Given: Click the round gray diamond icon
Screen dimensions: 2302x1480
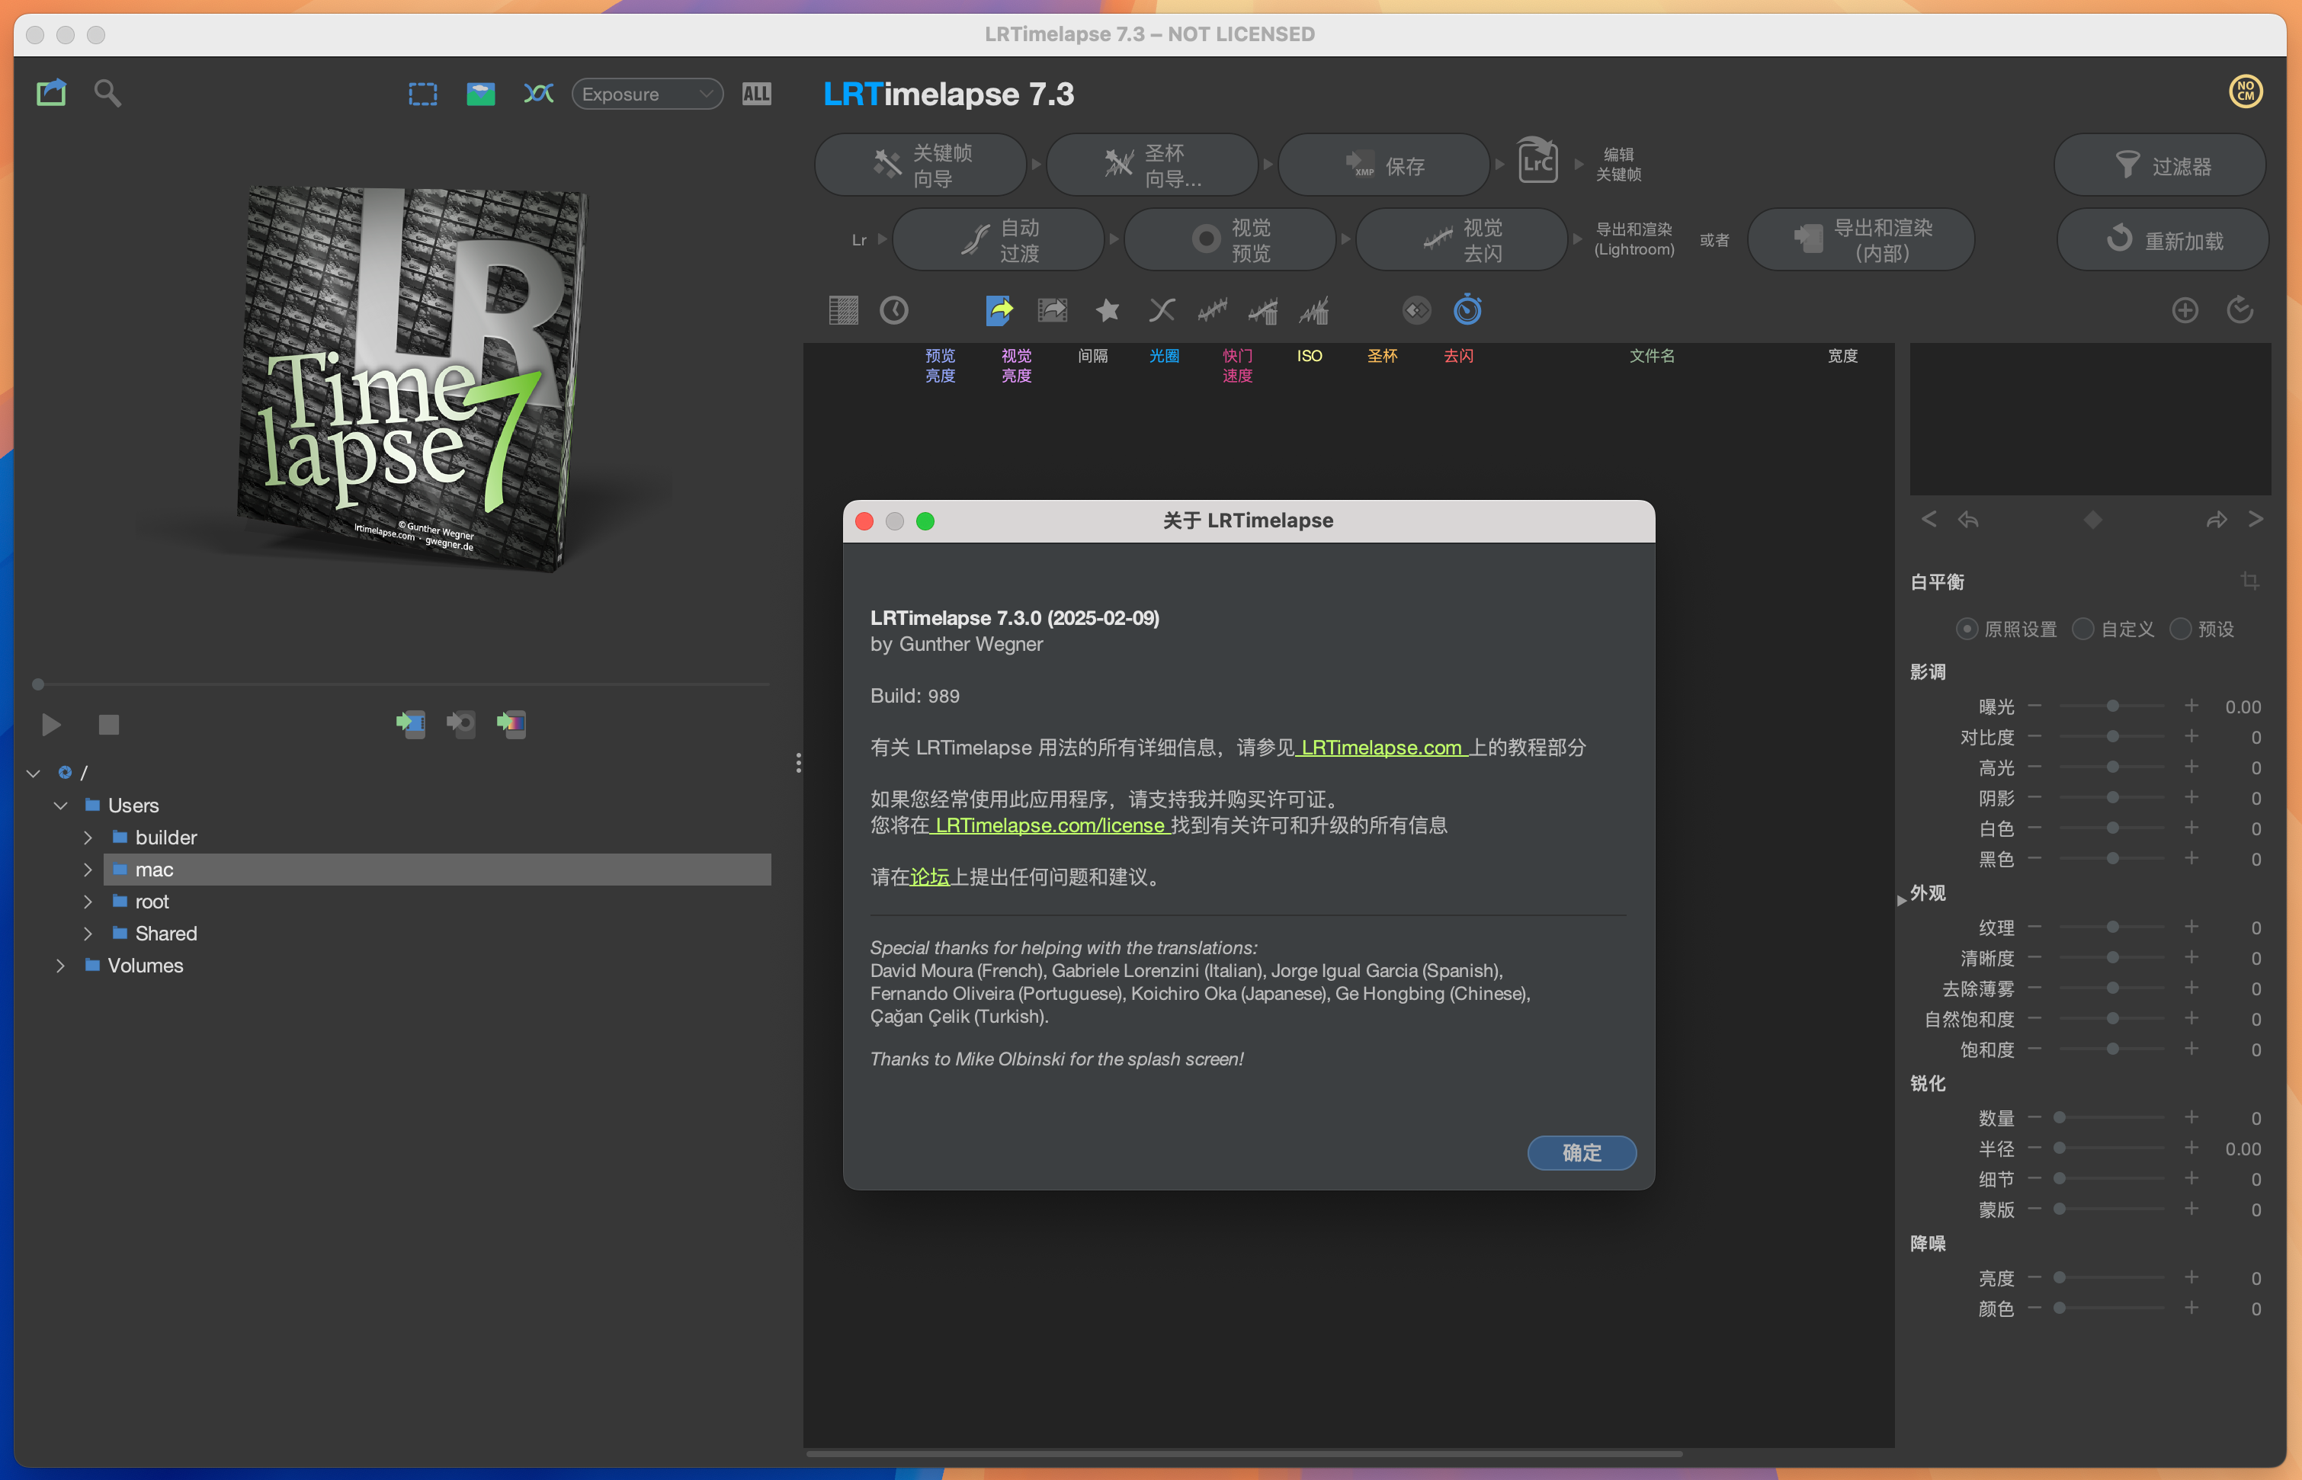Looking at the screenshot, I should [x=1417, y=310].
